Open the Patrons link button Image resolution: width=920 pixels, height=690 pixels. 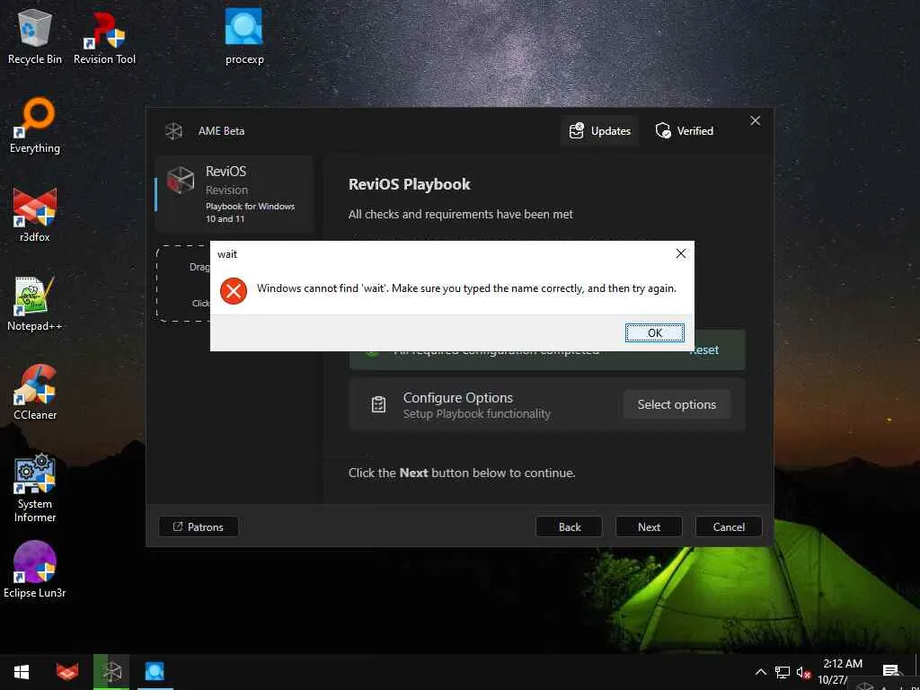click(199, 526)
